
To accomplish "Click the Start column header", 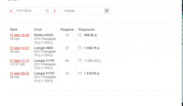I will 14,30.
